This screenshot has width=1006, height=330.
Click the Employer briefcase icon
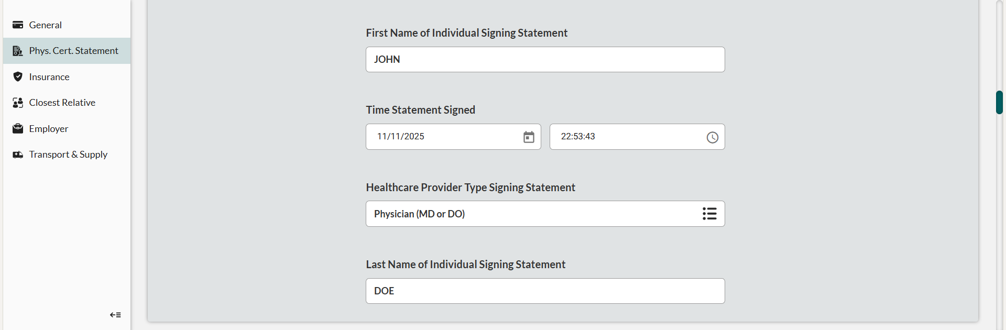click(18, 128)
